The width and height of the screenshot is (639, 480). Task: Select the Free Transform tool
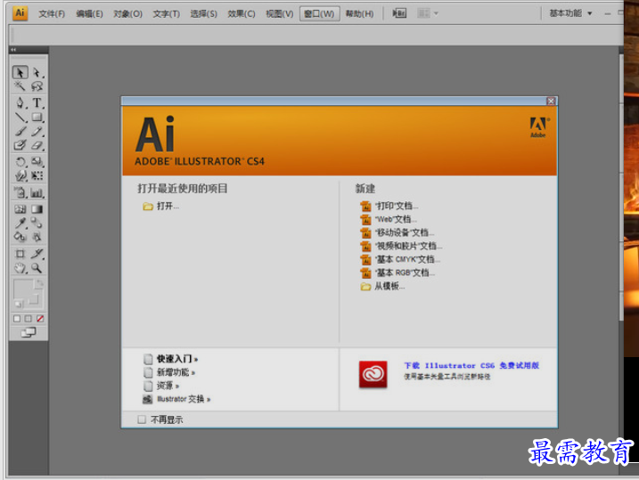coord(37,175)
